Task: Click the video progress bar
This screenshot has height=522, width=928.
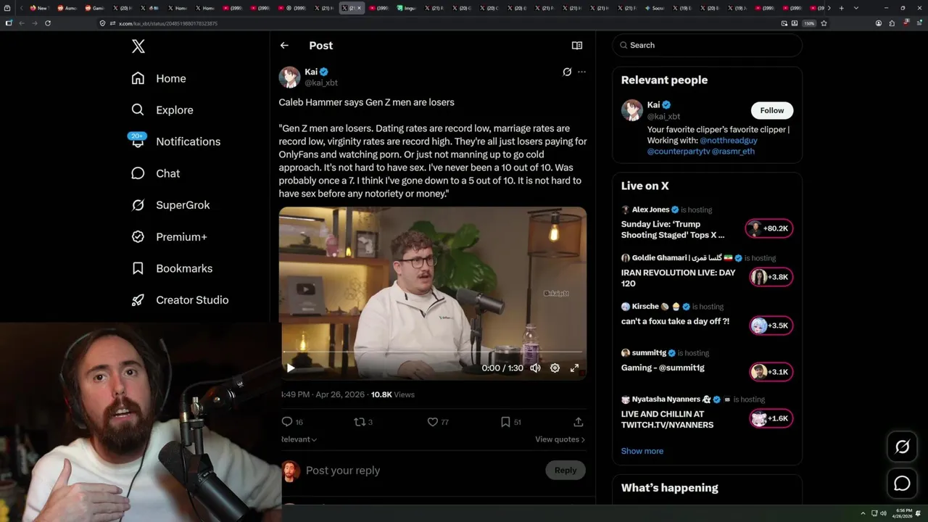Action: pos(433,352)
